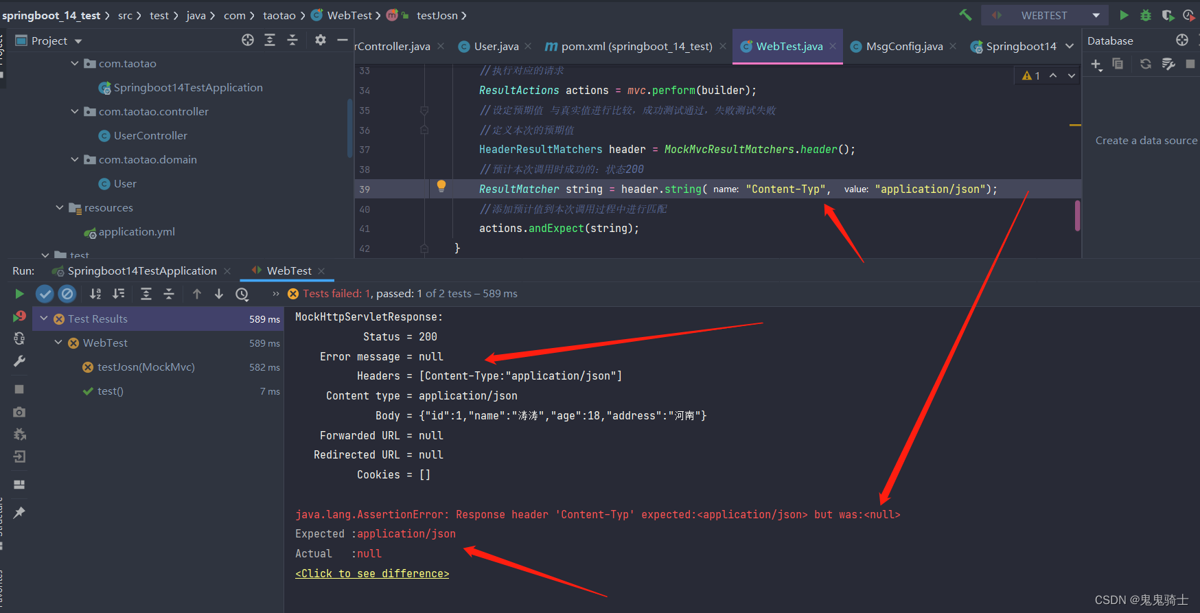This screenshot has height=613, width=1200.
Task: Open Springboot14TestApplication run tab
Action: 142,270
